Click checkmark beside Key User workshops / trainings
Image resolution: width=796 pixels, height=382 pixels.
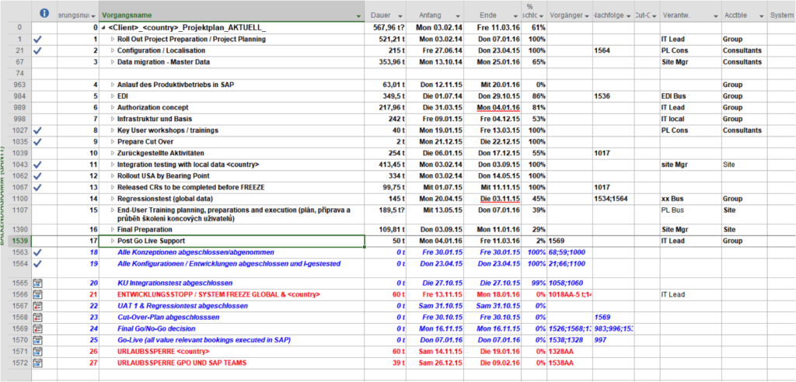click(37, 130)
